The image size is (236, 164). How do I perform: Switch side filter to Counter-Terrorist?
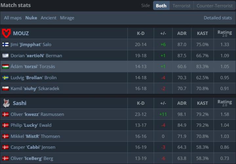pyautogui.click(x=214, y=6)
